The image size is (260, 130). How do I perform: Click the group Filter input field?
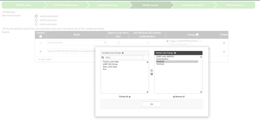[x=124, y=58]
